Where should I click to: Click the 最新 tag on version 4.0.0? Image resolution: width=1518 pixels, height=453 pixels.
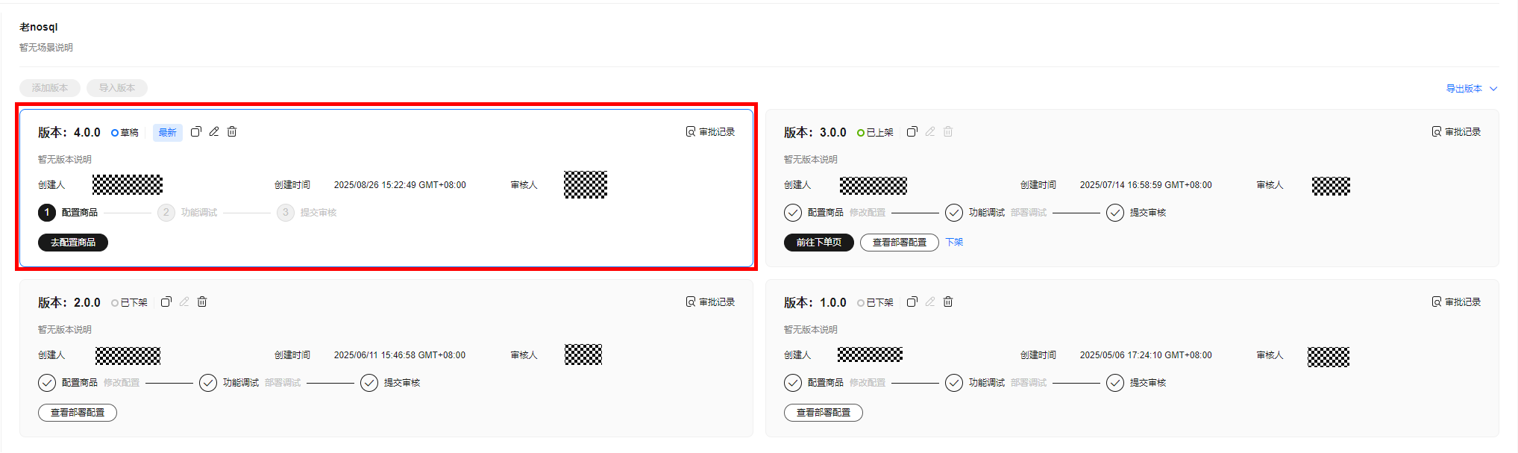(x=168, y=133)
